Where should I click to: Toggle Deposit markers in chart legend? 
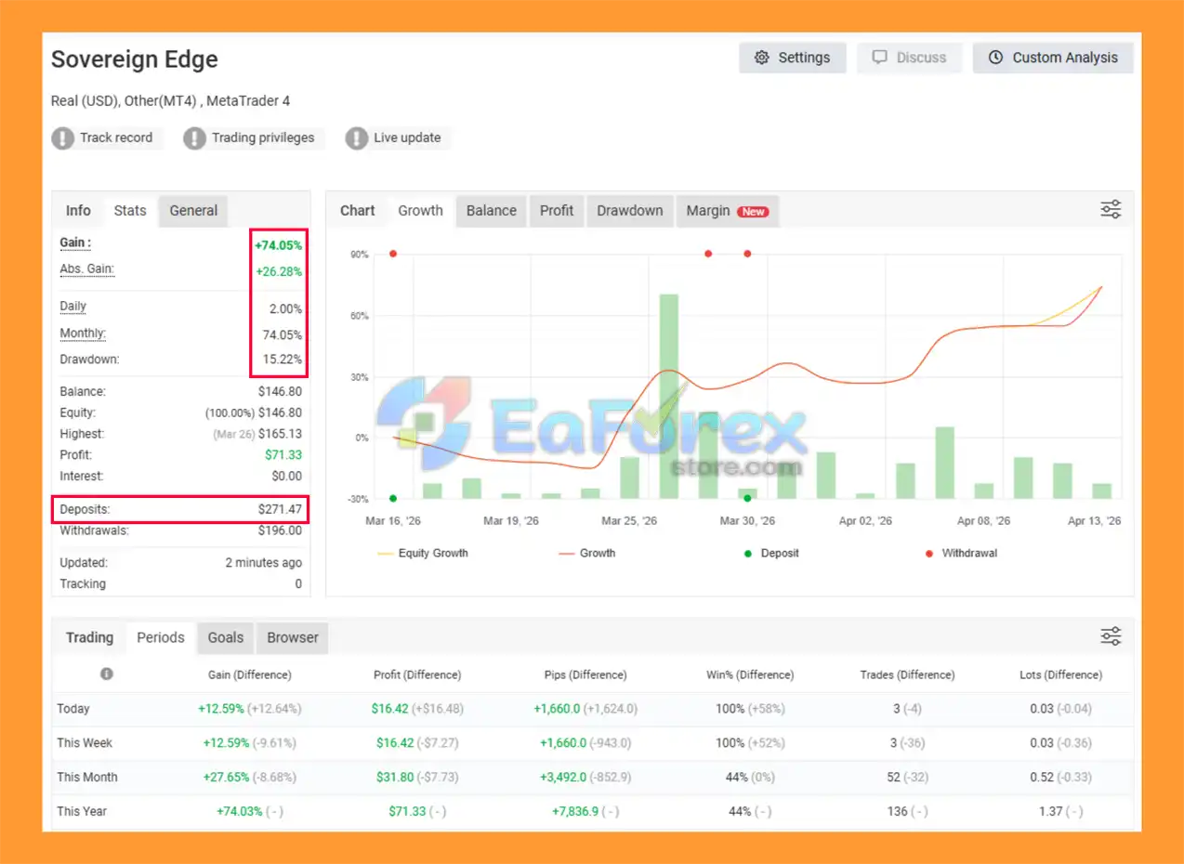coord(772,553)
